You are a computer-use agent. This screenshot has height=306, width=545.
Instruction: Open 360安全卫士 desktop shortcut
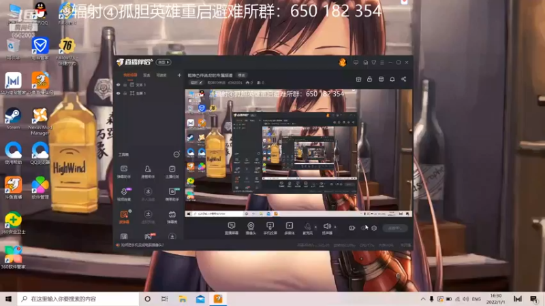tap(13, 223)
